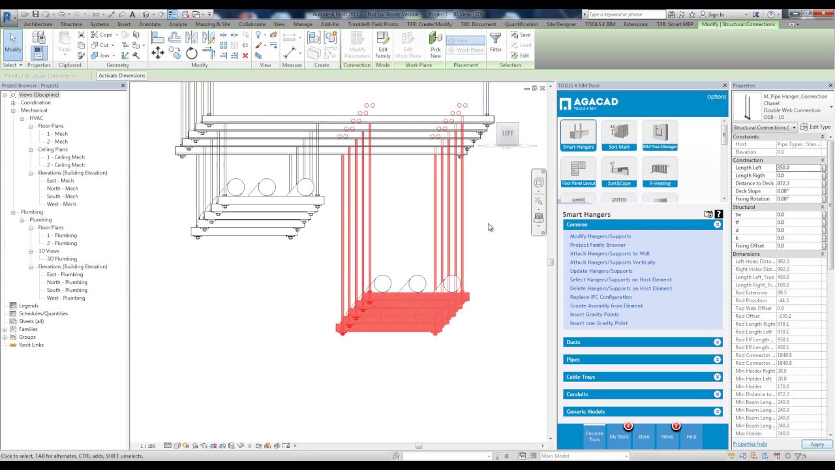The height and width of the screenshot is (470, 835).
Task: Open the TOOLS 4 BIM ribbon tab
Action: click(600, 24)
